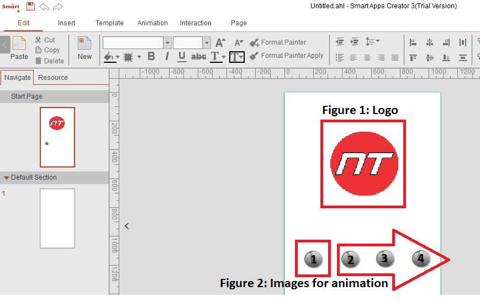Toggle italic formatting
This screenshot has width=480, height=302.
pos(167,56)
